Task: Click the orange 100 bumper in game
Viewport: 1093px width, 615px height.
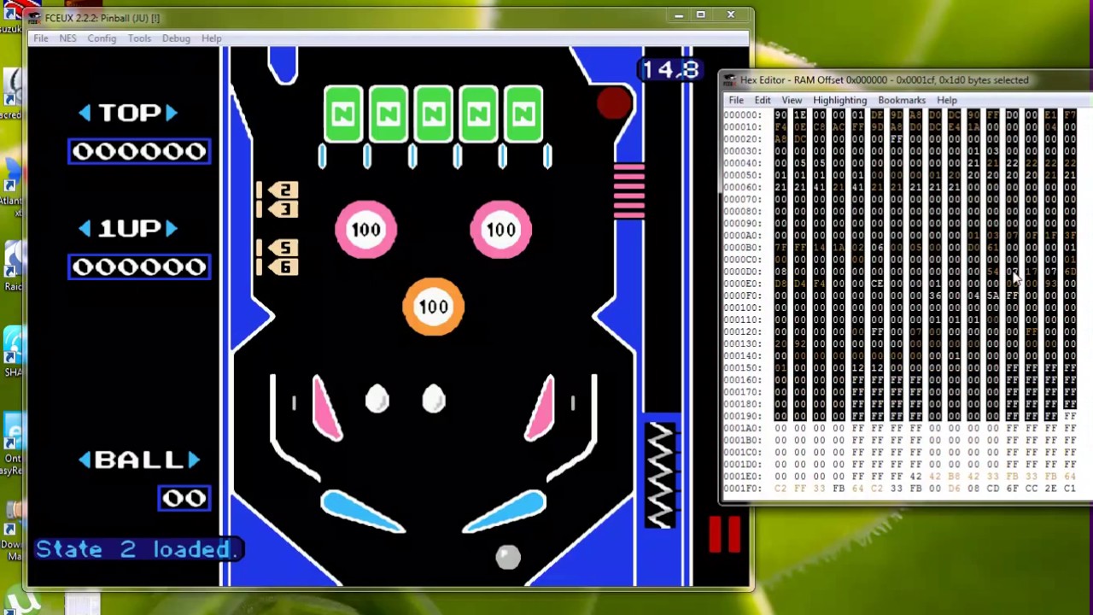Action: [434, 307]
